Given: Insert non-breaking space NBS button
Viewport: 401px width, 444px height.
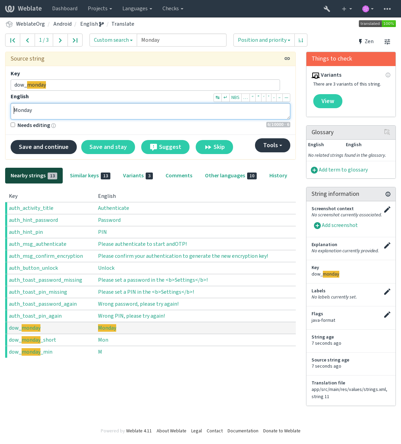Looking at the screenshot, I should tap(235, 98).
